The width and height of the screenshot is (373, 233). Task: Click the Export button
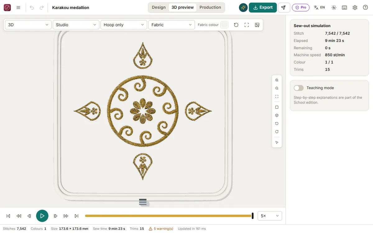[263, 7]
